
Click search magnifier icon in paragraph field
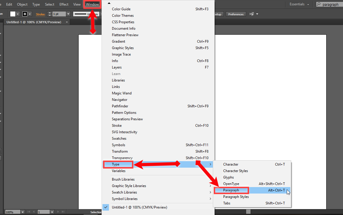[319, 4]
